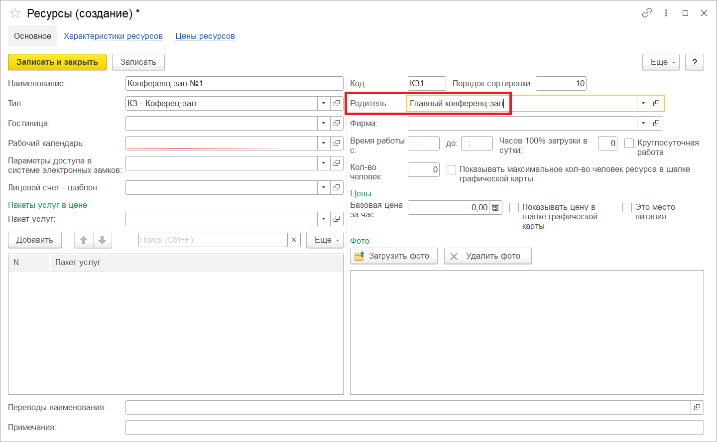Click the N column header
This screenshot has width=717, height=442.
coord(29,263)
